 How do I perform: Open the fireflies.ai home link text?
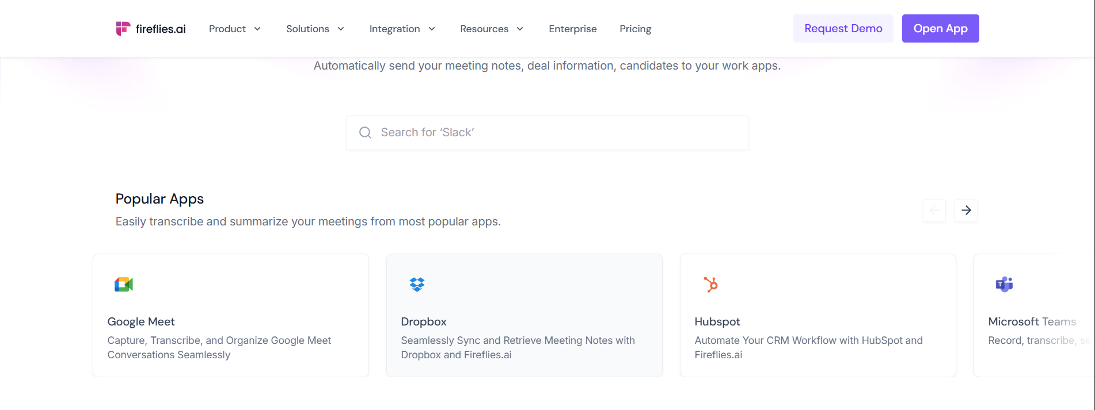(161, 29)
